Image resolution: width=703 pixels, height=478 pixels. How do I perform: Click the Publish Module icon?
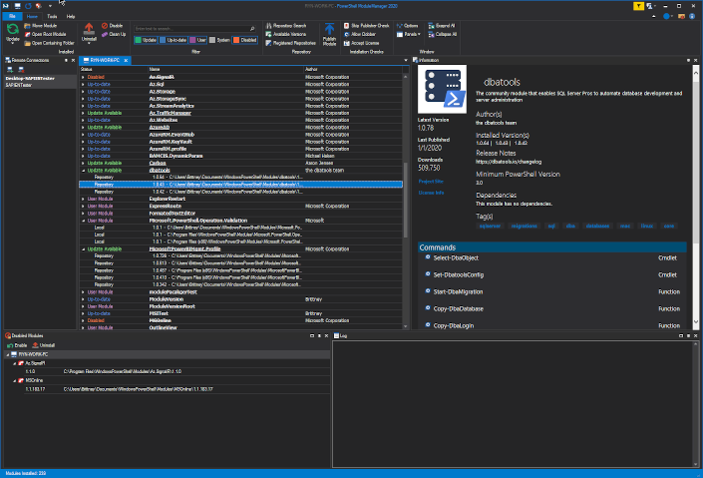tap(329, 29)
